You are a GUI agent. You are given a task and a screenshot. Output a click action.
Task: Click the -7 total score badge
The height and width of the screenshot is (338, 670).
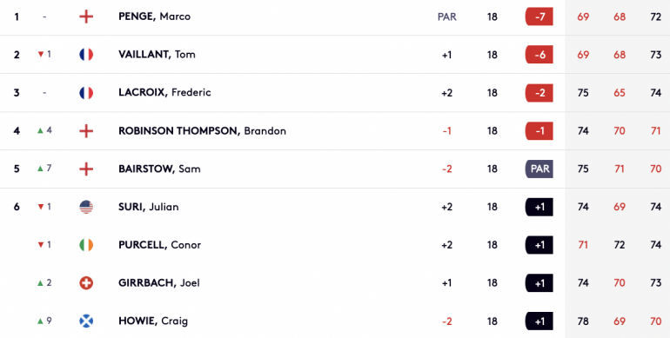[x=539, y=17]
